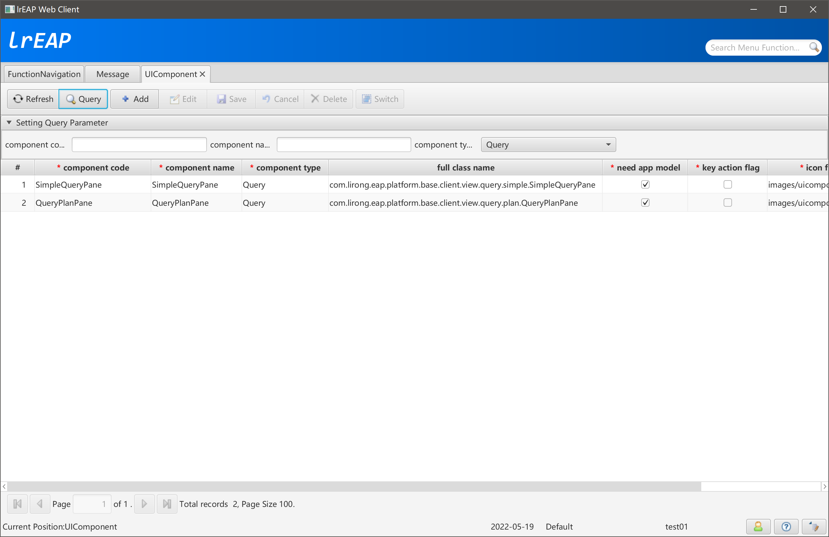The height and width of the screenshot is (537, 829).
Task: Select the UIComponent tab
Action: [x=171, y=74]
